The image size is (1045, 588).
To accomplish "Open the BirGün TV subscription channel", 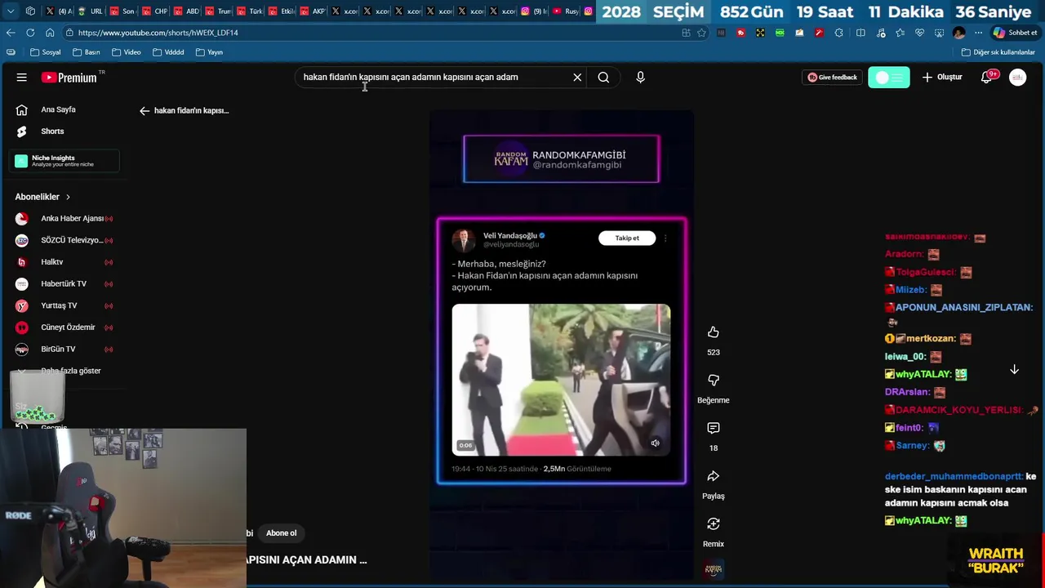I will click(64, 349).
